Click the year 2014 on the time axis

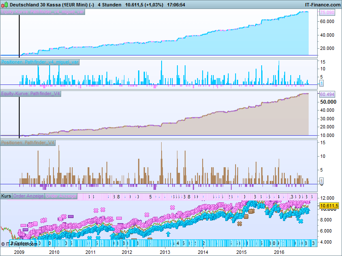pyautogui.click(x=203, y=252)
